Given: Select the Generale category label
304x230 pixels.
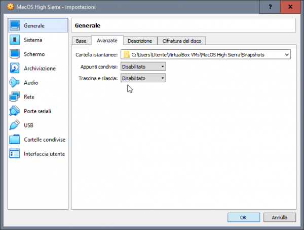Looking at the screenshot, I should click(x=34, y=26).
